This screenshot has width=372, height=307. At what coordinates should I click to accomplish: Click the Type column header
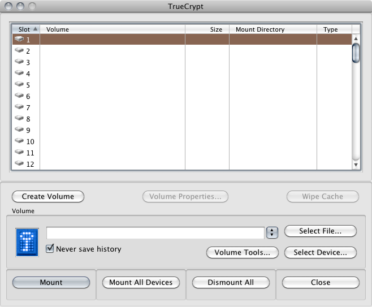click(334, 29)
